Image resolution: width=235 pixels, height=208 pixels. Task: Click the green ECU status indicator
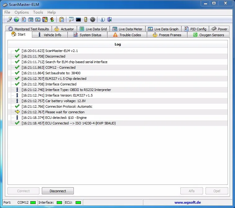[x=78, y=202]
